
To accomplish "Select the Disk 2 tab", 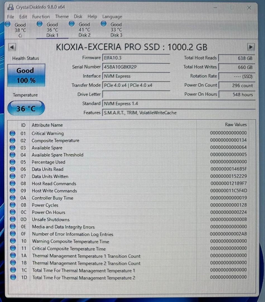I will pos(84,30).
